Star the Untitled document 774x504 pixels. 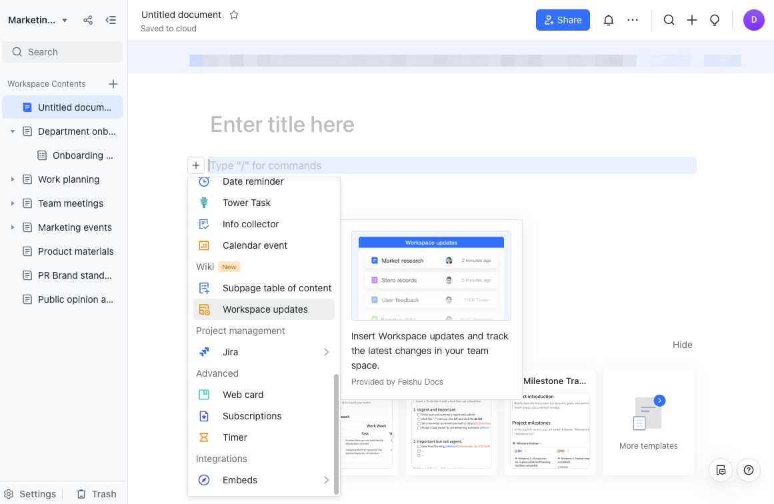click(x=233, y=14)
